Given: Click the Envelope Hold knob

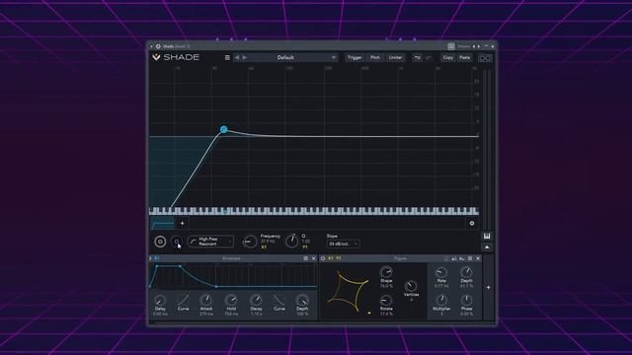Looking at the screenshot, I should (231, 300).
